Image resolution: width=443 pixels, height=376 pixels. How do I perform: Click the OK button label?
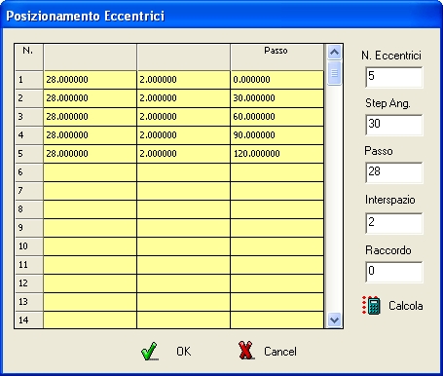[184, 352]
